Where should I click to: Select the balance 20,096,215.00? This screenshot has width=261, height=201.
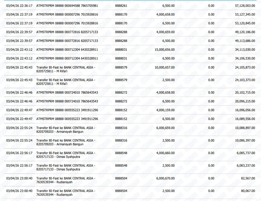pyautogui.click(x=245, y=101)
